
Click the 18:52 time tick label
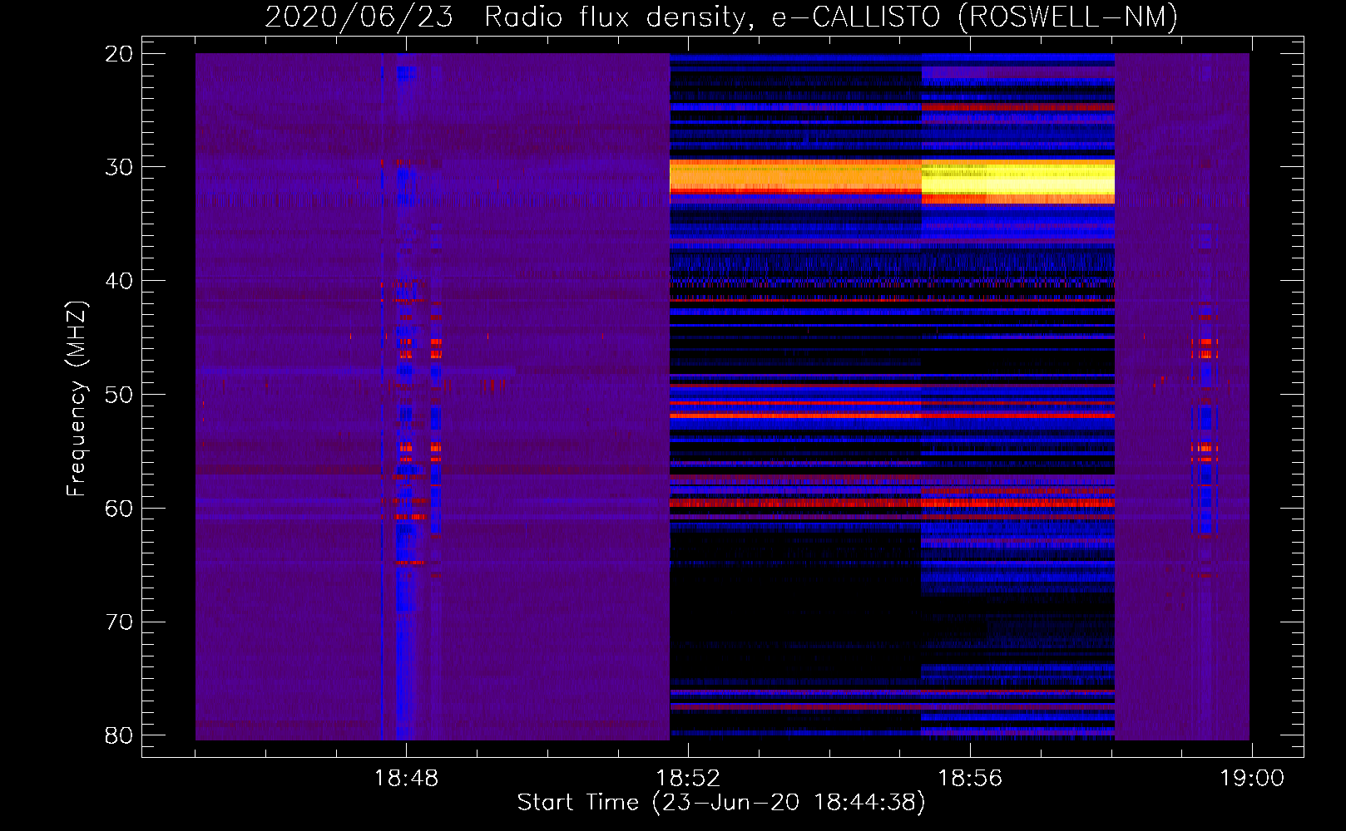click(688, 779)
